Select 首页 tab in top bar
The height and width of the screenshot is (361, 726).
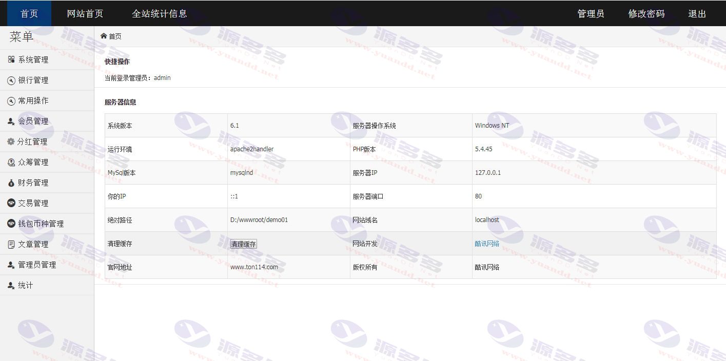point(29,13)
